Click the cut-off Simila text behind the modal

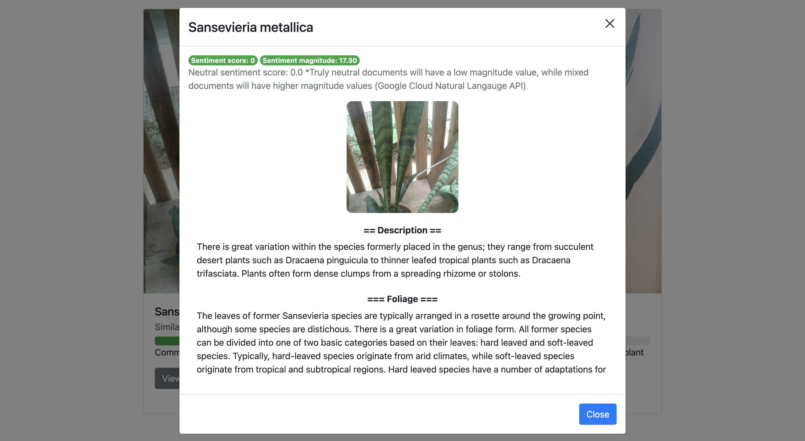[x=167, y=327]
